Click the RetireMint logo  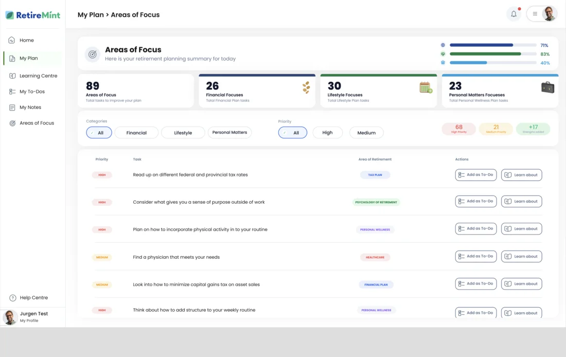coord(33,15)
